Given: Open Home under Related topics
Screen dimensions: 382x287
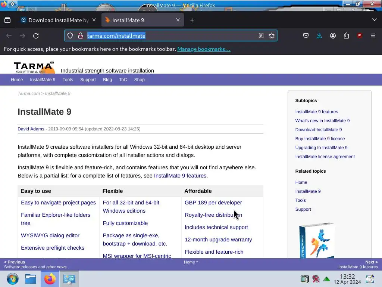Looking at the screenshot, I should pos(301,182).
